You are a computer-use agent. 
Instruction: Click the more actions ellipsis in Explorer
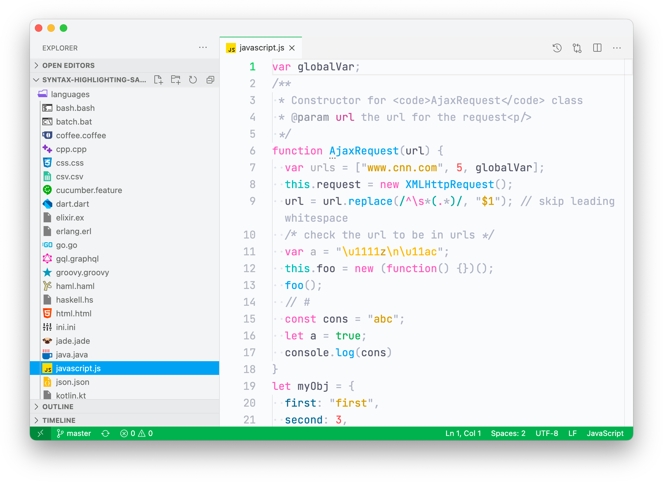pos(203,48)
